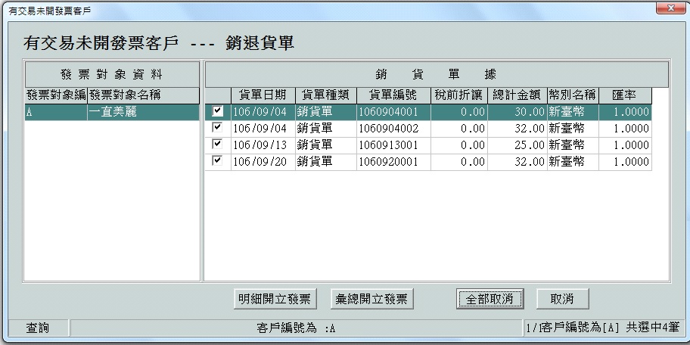Click date cell 106/09/20
This screenshot has width=690, height=345.
click(x=263, y=163)
